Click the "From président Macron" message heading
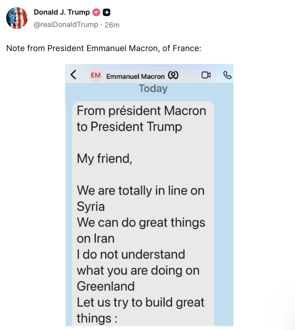 point(141,111)
